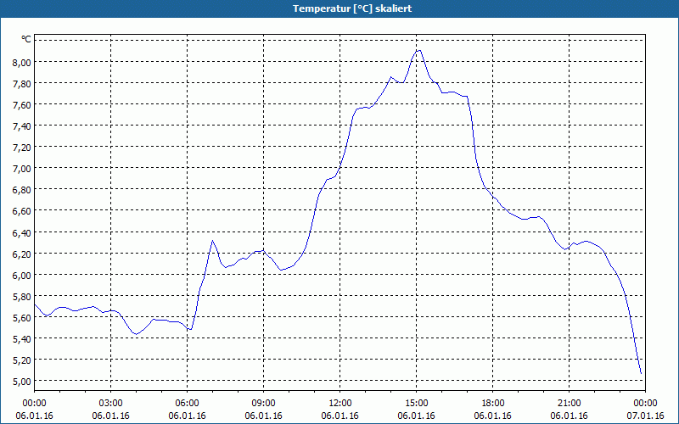Click the temperature curve's highest peak
This screenshot has width=679, height=424.
coord(418,51)
